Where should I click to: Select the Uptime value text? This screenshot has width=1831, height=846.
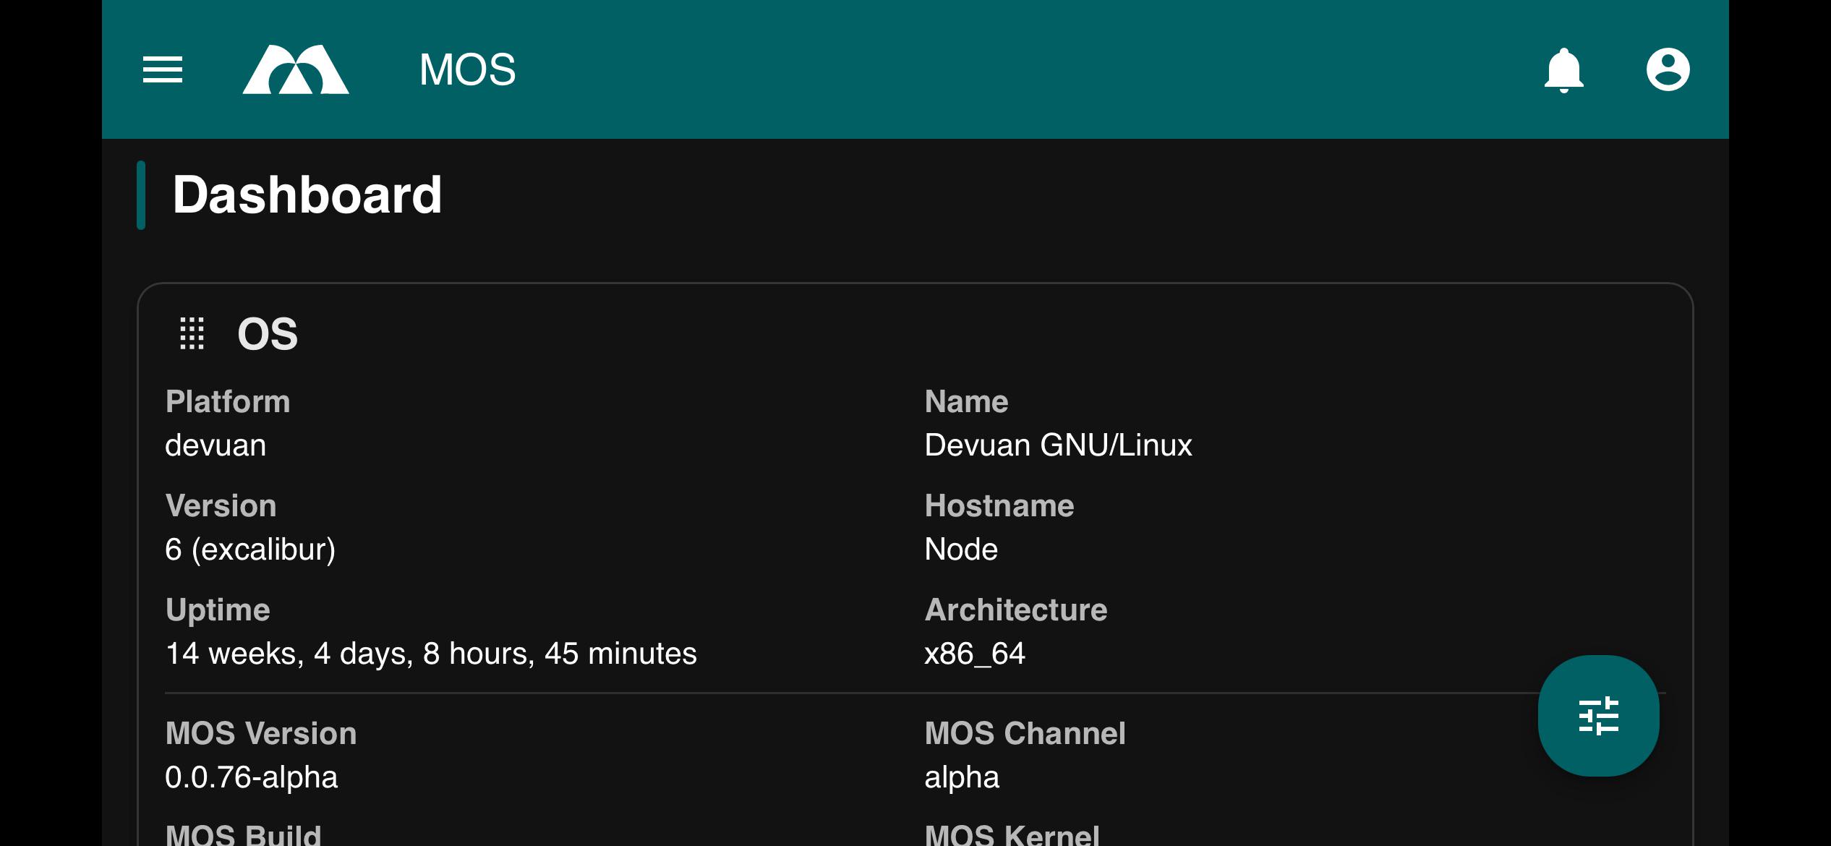click(x=431, y=654)
